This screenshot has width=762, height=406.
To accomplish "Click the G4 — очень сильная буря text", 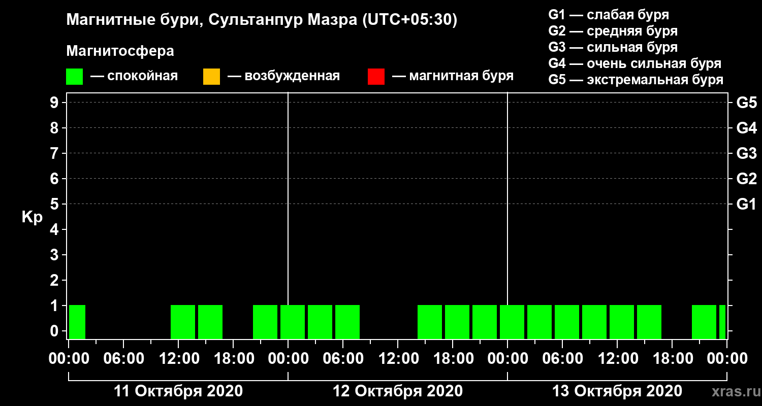I will point(635,63).
